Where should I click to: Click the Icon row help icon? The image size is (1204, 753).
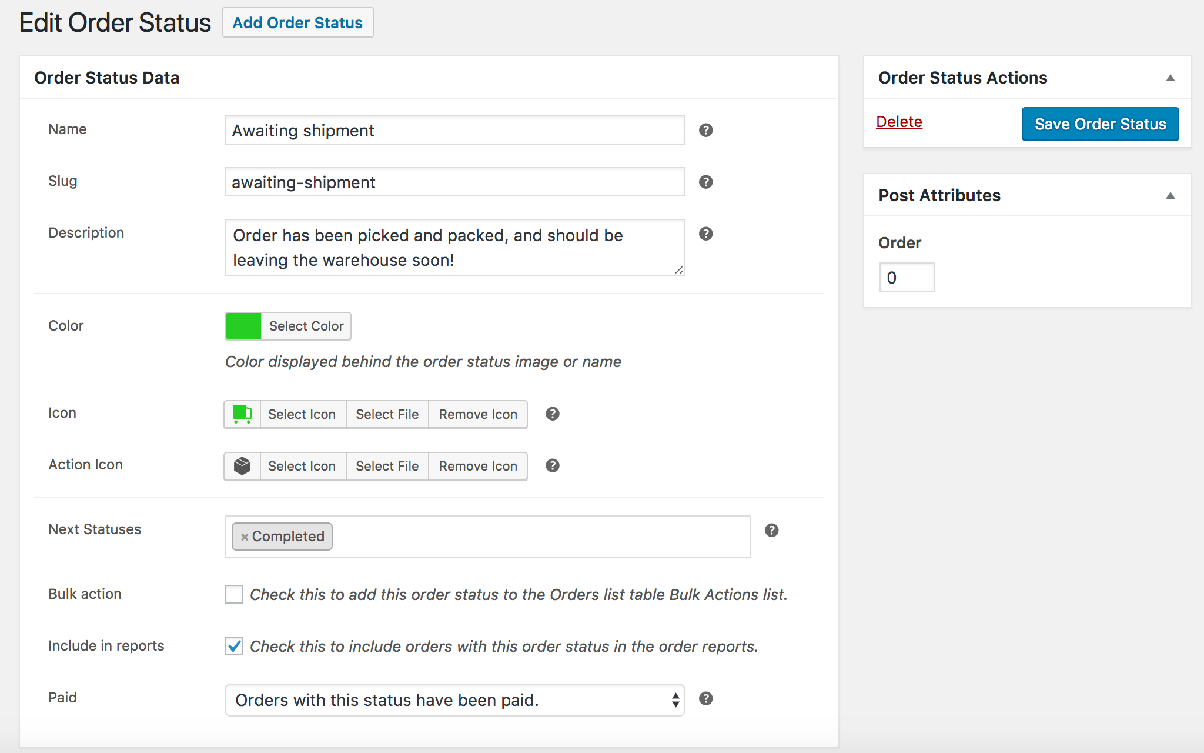pos(553,414)
